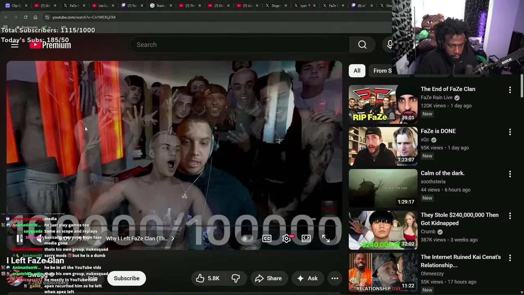Like the video with 5.8K likes
This screenshot has width=524, height=295.
pyautogui.click(x=208, y=278)
